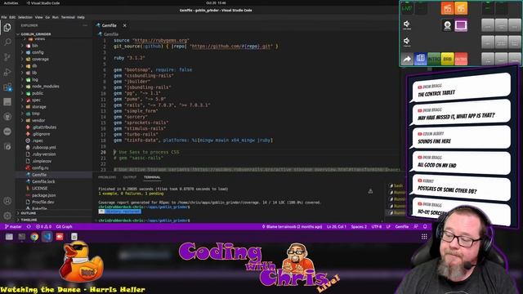Click the notifications bell in the status bar
The height and width of the screenshot is (294, 523).
tap(425, 227)
